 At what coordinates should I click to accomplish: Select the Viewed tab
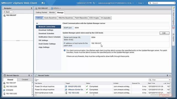(10, 79)
